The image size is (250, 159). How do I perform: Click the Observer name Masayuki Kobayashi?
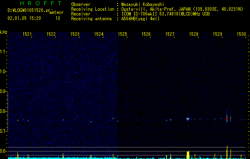[143, 4]
